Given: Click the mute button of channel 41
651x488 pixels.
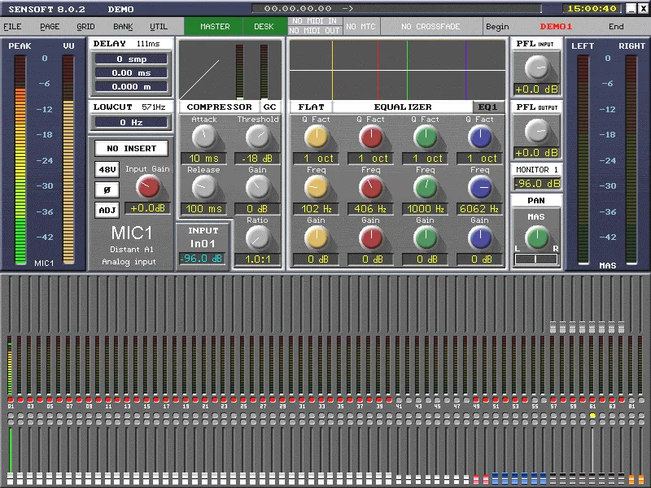Looking at the screenshot, I should [x=399, y=399].
